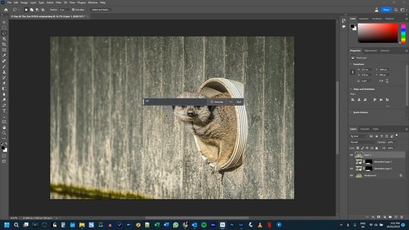409x230 pixels.
Task: Select the Lasso tool
Action: (4, 33)
